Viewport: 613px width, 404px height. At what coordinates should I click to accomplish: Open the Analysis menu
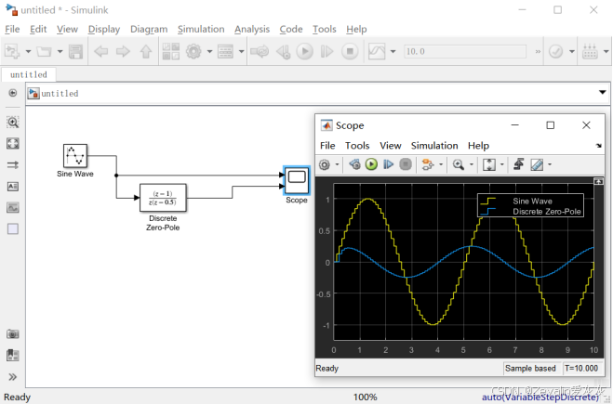coord(252,30)
